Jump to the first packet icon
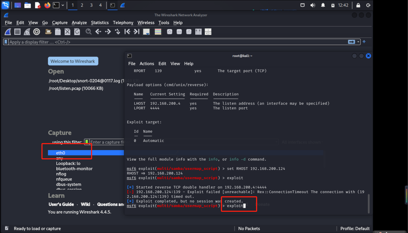This screenshot has height=233, width=408. coord(127,32)
